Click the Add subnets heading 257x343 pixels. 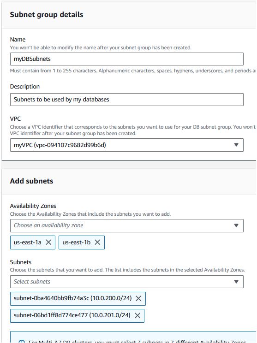point(31,181)
